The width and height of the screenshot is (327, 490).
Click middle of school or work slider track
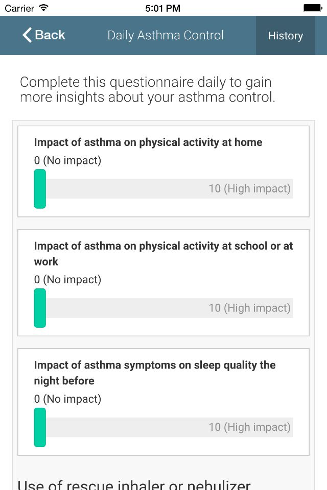[x=163, y=308]
